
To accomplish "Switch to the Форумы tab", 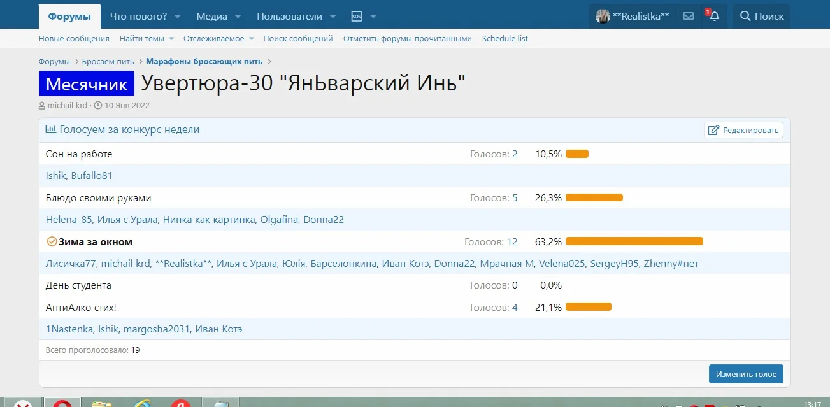I will tap(69, 16).
